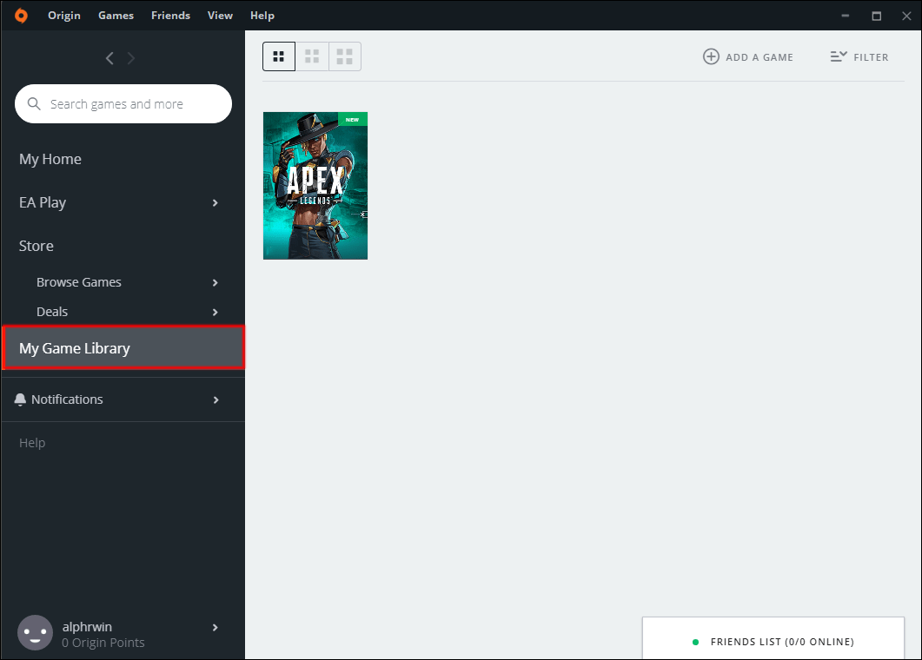Select My Game Library in the sidebar
922x660 pixels.
point(74,347)
